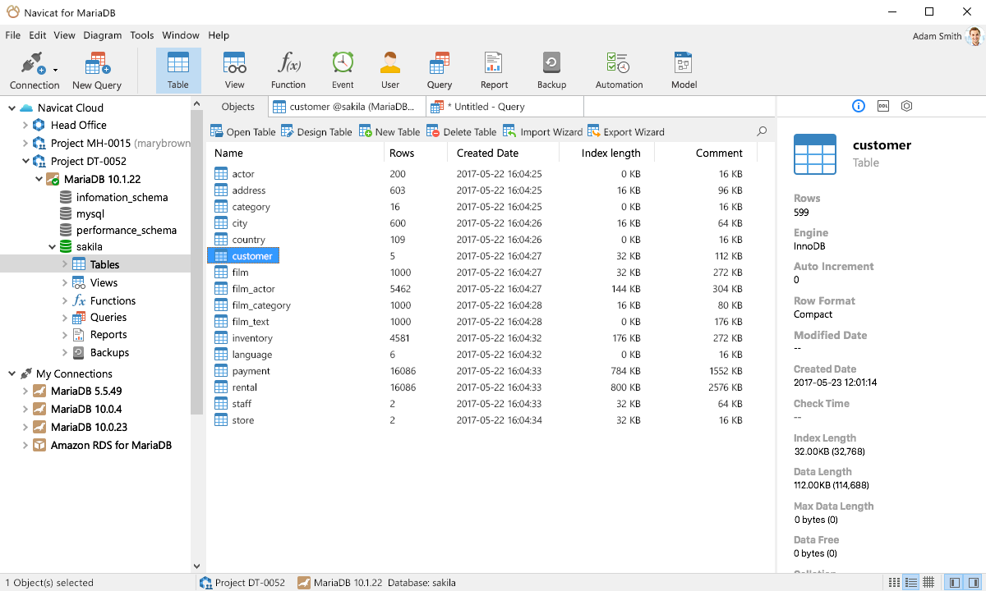Click the search magnifier above the table list

[x=761, y=131]
